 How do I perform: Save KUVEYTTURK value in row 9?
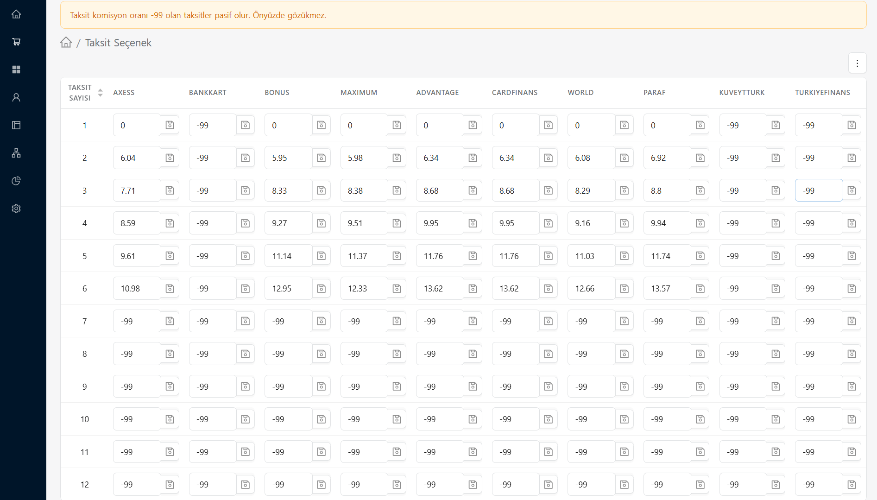[x=776, y=386]
